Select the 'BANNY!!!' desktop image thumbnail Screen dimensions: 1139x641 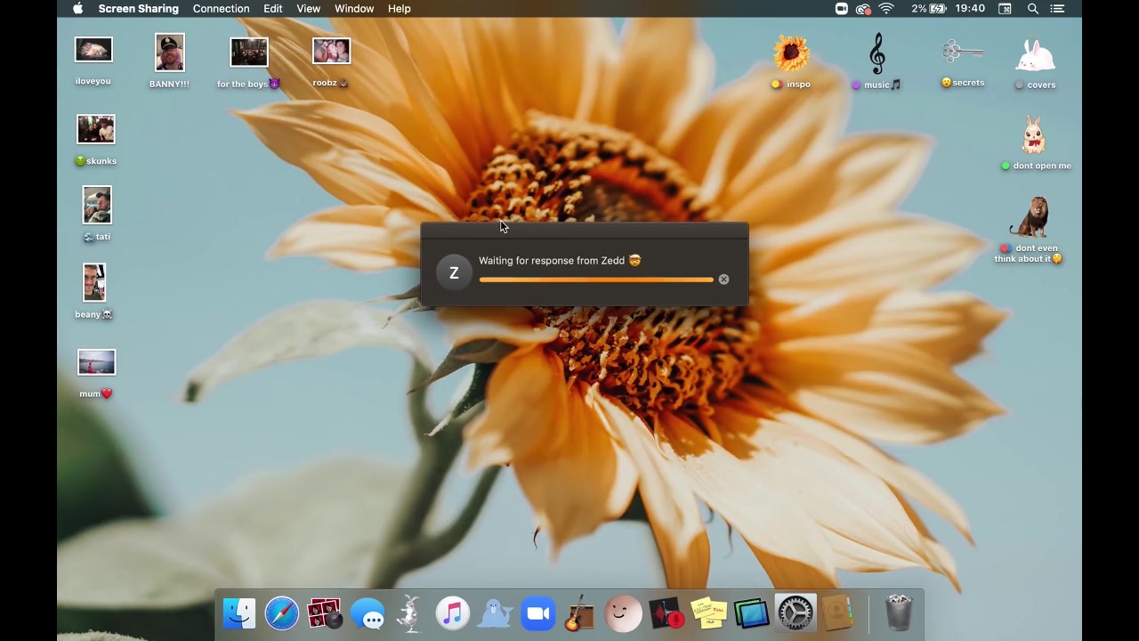[169, 53]
